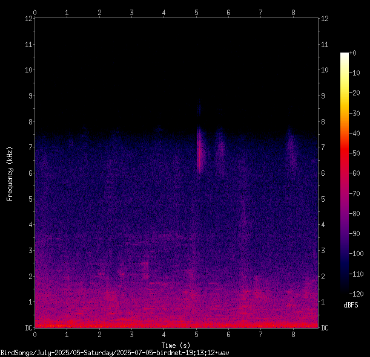
Task: Click the bright bird call at 5 seconds
Action: click(200, 150)
